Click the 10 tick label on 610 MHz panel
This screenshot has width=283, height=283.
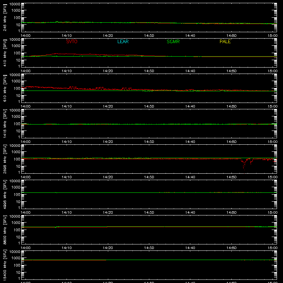18,96
